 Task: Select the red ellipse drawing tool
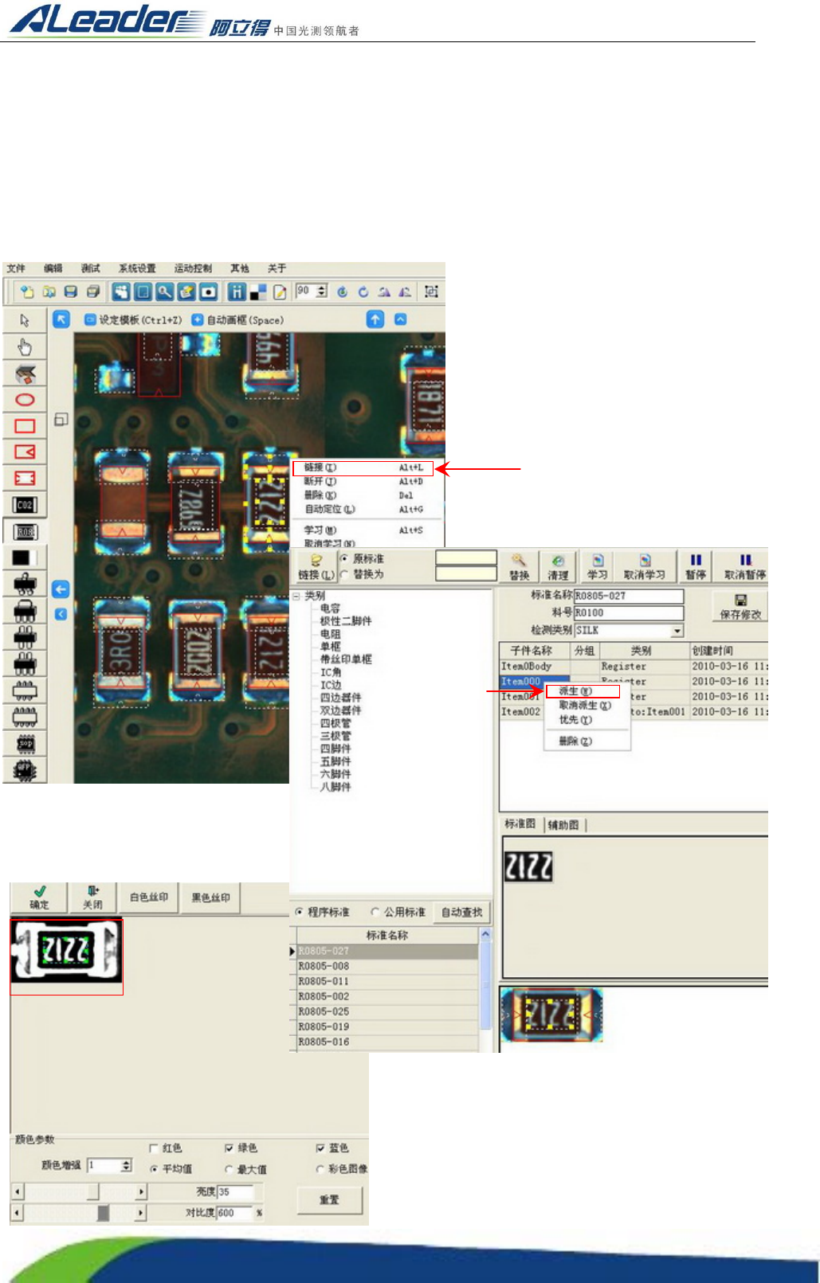tap(25, 400)
